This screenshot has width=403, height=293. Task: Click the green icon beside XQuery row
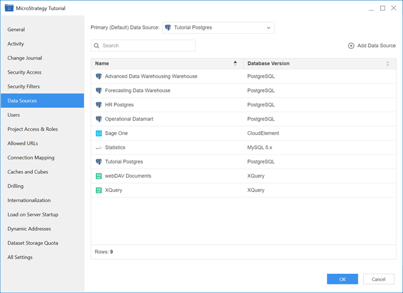(99, 190)
